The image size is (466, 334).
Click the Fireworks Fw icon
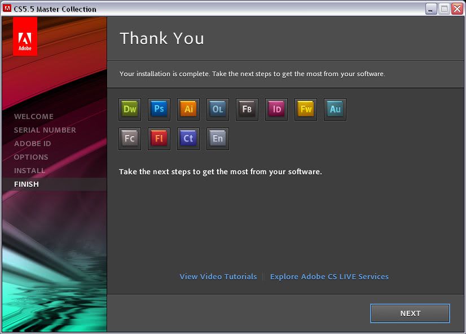tap(306, 109)
